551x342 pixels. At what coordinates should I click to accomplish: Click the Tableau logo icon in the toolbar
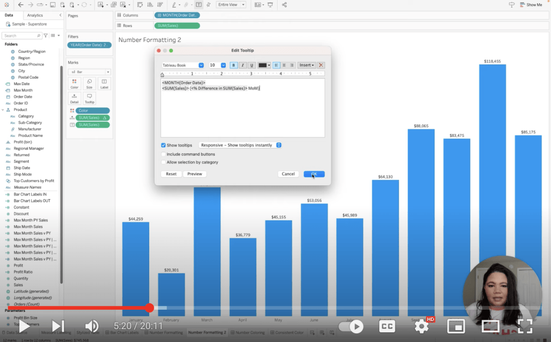pyautogui.click(x=6, y=5)
